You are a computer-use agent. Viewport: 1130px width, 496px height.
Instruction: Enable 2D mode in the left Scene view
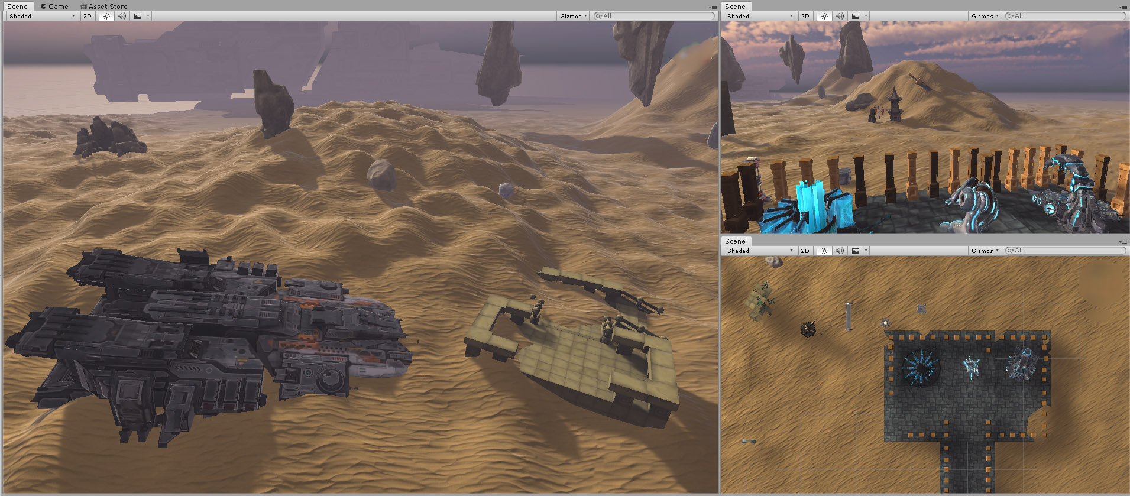point(88,16)
